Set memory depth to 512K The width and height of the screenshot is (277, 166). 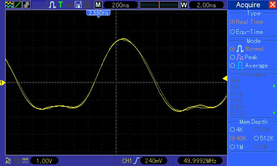click(x=264, y=138)
